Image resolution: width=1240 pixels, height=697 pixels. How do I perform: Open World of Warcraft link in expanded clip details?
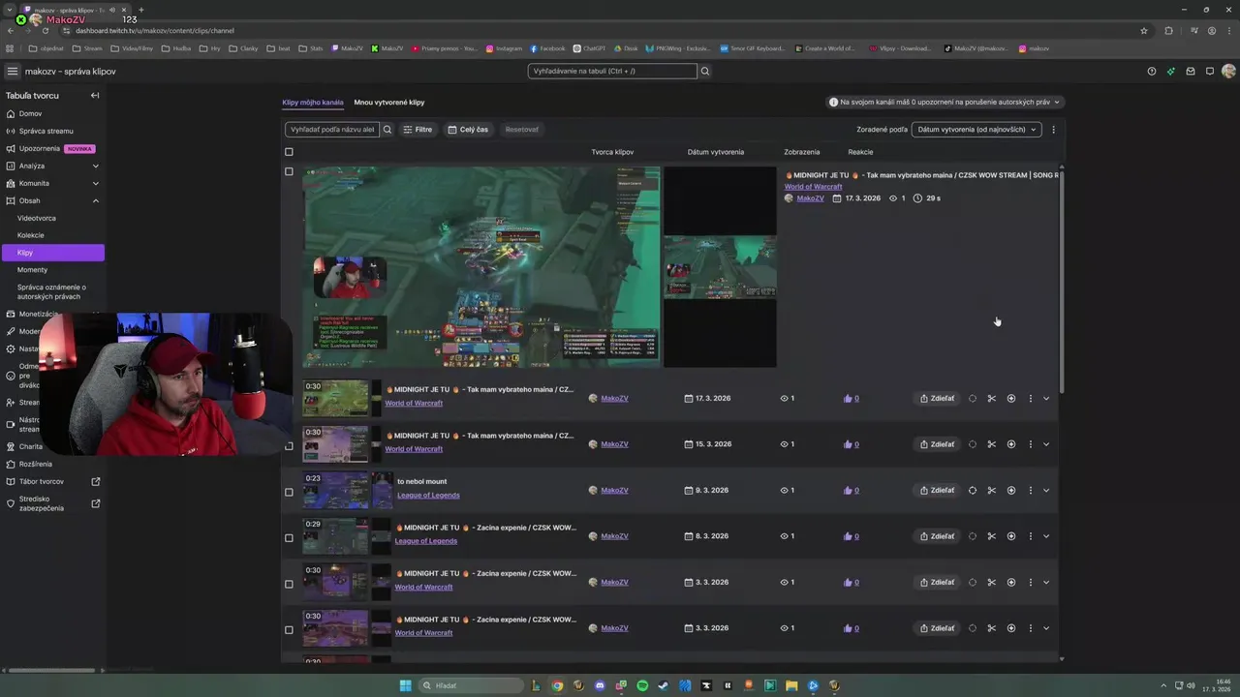click(813, 187)
